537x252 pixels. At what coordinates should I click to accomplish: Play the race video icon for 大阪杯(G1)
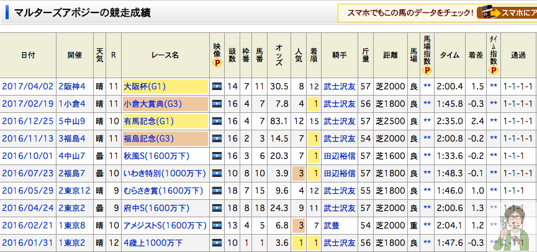[x=217, y=86]
